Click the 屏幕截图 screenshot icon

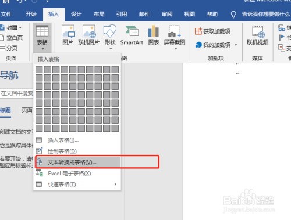coord(174,31)
